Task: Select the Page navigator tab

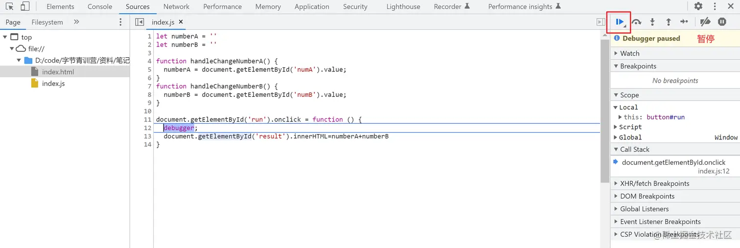Action: click(13, 22)
